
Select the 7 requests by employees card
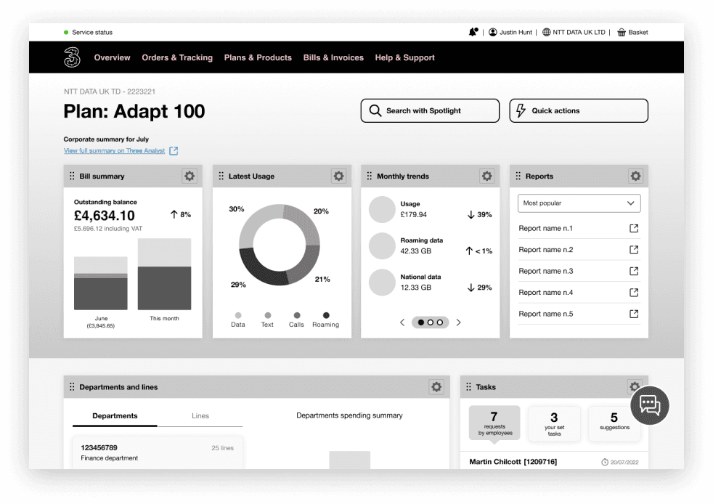(x=494, y=423)
